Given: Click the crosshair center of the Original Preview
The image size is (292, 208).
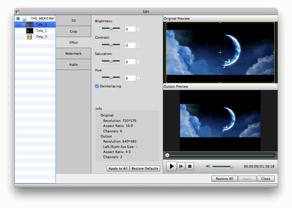Looking at the screenshot, I should pyautogui.click(x=220, y=53).
